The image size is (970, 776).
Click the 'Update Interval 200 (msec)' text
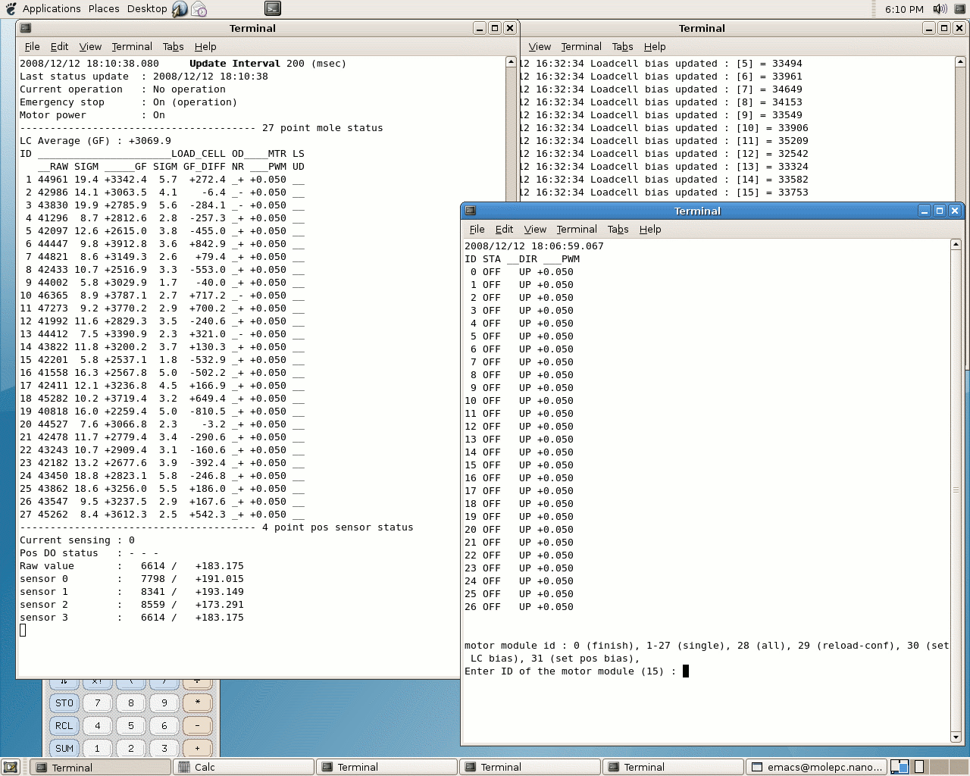[x=268, y=64]
